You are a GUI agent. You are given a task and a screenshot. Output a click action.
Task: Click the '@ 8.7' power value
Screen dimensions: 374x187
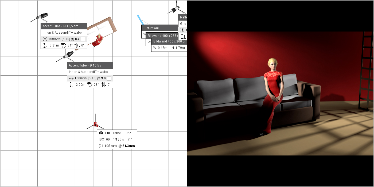(75, 39)
